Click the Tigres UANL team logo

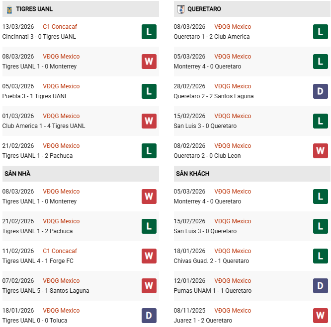9,9
